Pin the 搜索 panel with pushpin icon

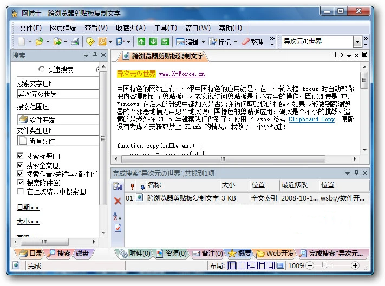tap(95, 55)
